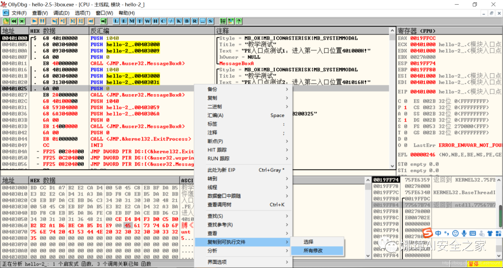Image resolution: width=503 pixels, height=268 pixels.
Task: Click the Sogou IME emoji smiley icon
Action: pyautogui.click(x=455, y=233)
